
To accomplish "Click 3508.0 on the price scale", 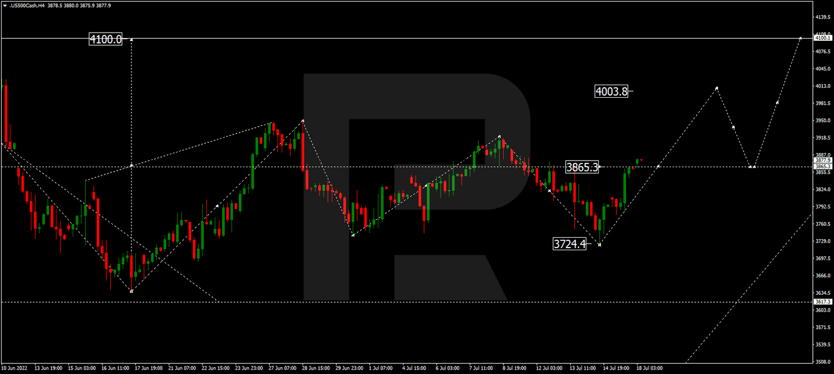I will [x=823, y=362].
